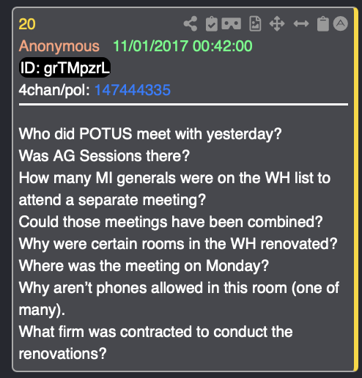Click the share icon on post 20
This screenshot has width=362, height=378.
[191, 23]
